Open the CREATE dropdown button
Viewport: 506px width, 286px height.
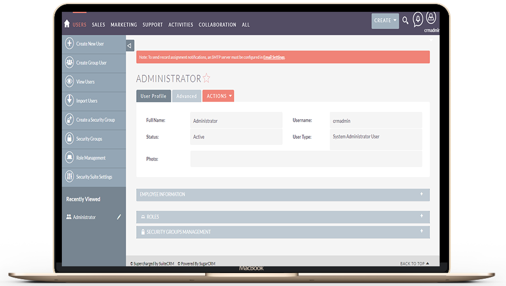point(385,21)
